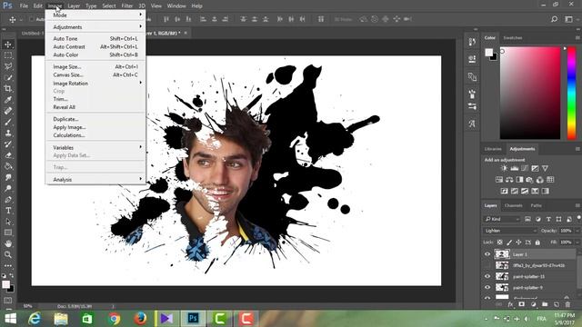The width and height of the screenshot is (582, 327).
Task: Hide the paint-splatter-9 layer eye
Action: pos(487,287)
